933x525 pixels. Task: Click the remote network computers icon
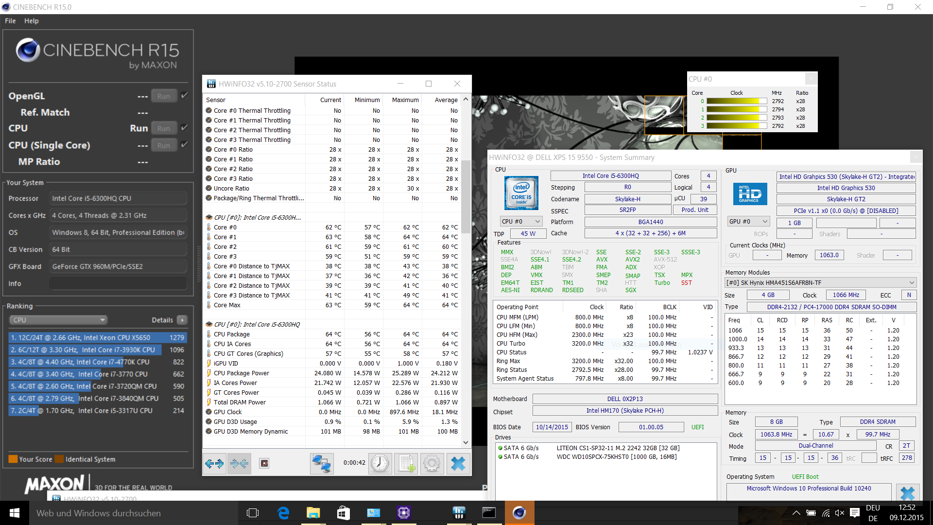click(x=322, y=464)
